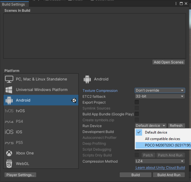Click the Development Build label
Image resolution: width=191 pixels, height=182 pixels.
[98, 132]
